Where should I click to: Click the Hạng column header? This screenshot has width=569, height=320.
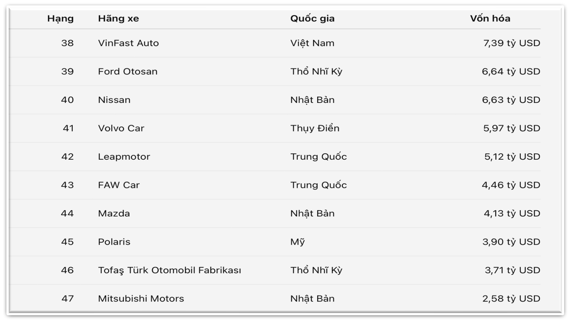pos(60,19)
